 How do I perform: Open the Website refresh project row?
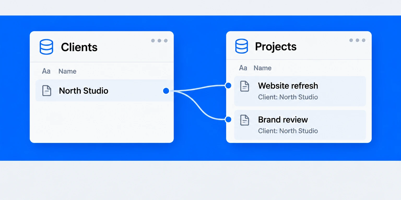point(300,91)
